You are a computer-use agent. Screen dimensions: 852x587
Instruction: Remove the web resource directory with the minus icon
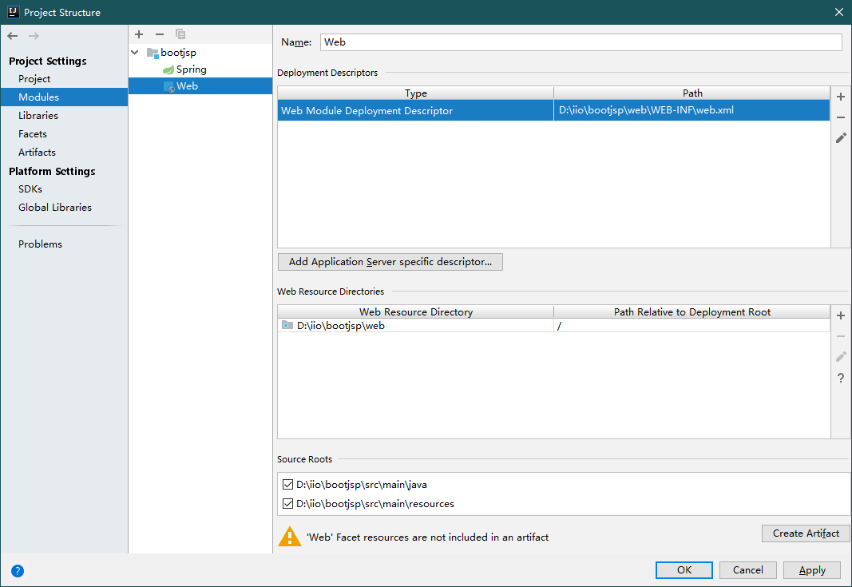841,336
